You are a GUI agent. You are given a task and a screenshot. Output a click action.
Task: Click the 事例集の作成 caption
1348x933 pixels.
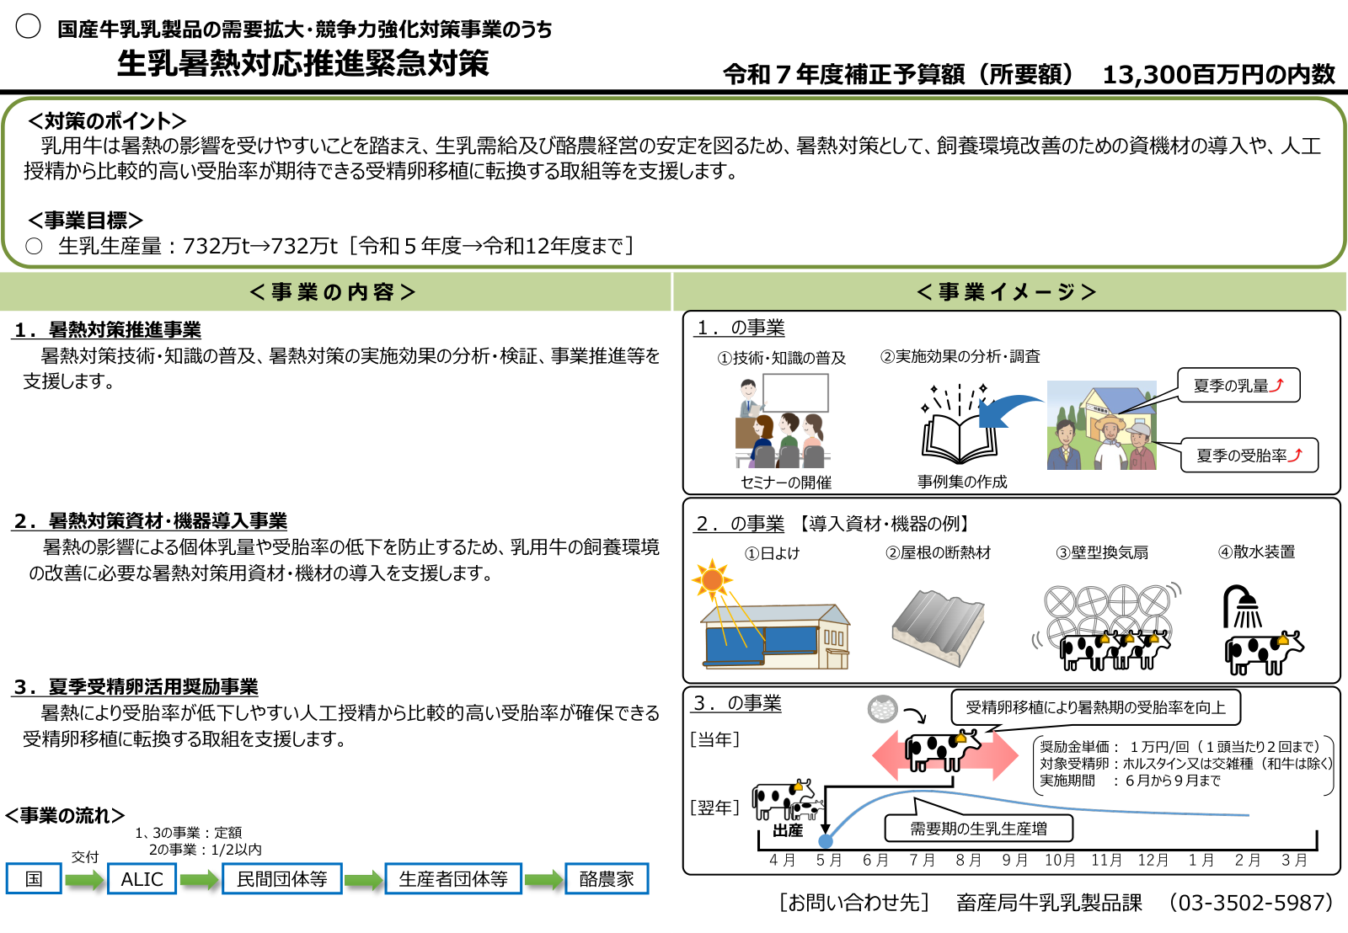tap(962, 482)
